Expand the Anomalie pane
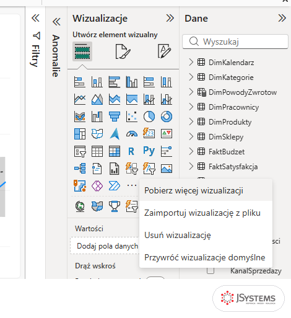Screen dimensions: 291x318 click(x=56, y=22)
